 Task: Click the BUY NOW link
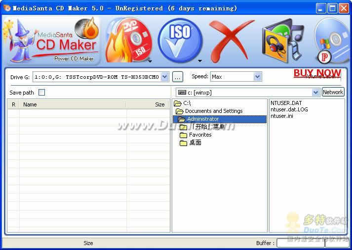tap(317, 73)
